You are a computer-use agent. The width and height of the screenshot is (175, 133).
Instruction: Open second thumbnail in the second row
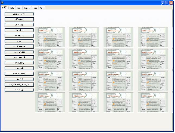(84, 59)
